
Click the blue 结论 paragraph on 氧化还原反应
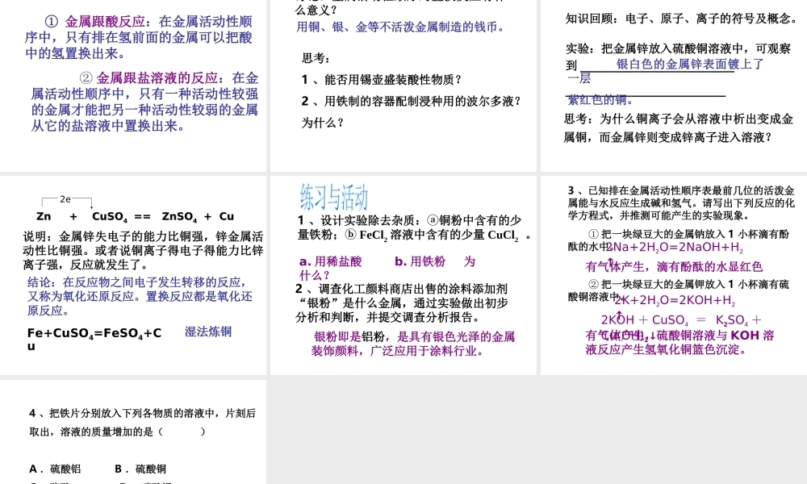click(140, 296)
